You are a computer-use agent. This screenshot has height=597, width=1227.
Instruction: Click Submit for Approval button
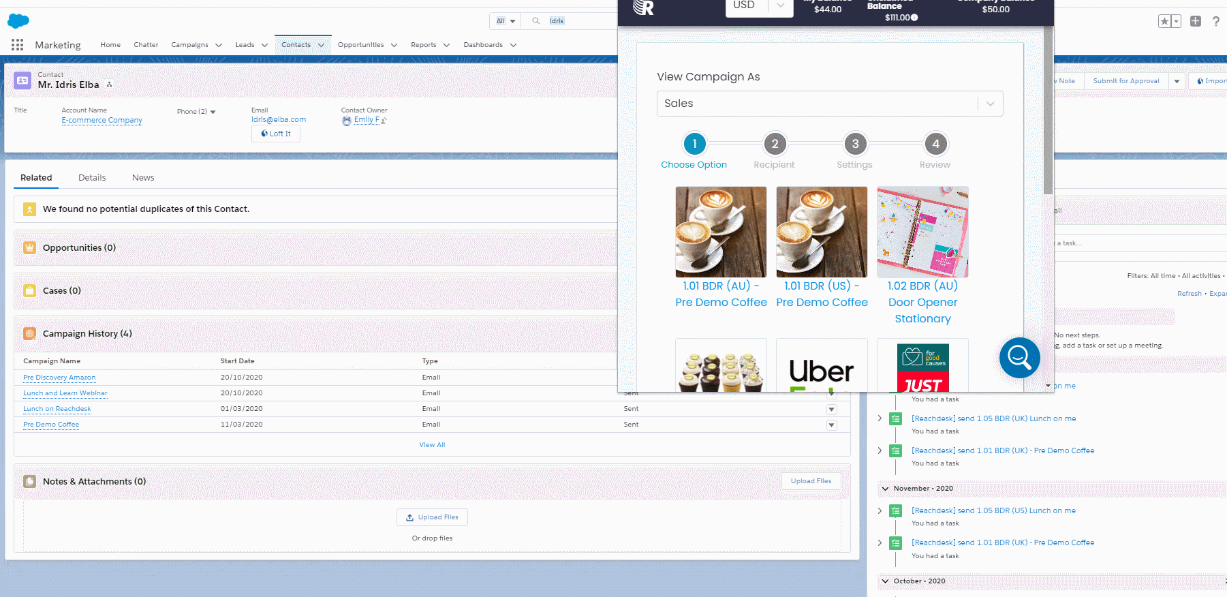click(x=1126, y=81)
